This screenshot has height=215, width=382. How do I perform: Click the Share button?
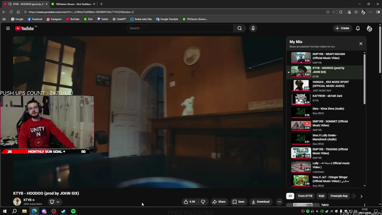click(x=219, y=202)
